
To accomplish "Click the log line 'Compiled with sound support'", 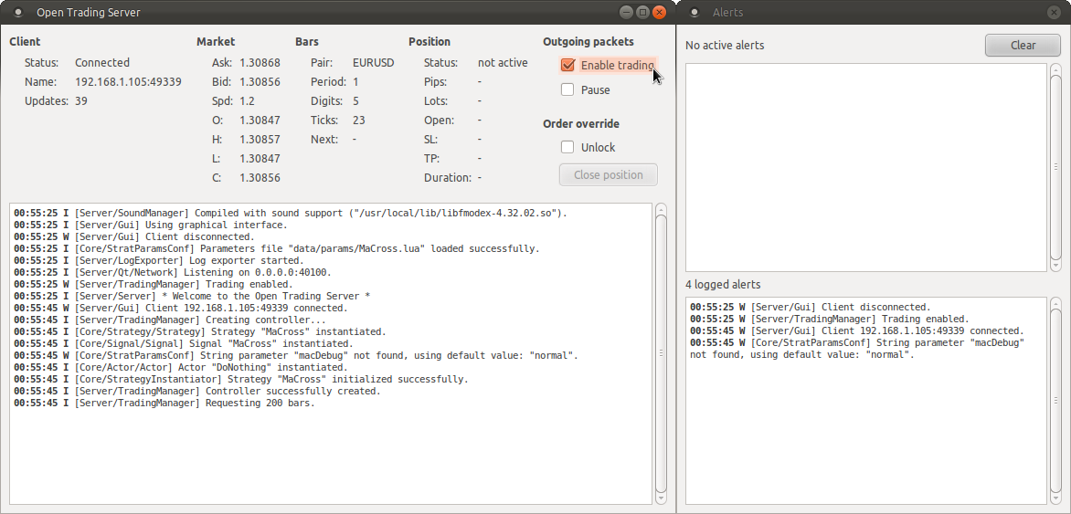I will pyautogui.click(x=291, y=213).
